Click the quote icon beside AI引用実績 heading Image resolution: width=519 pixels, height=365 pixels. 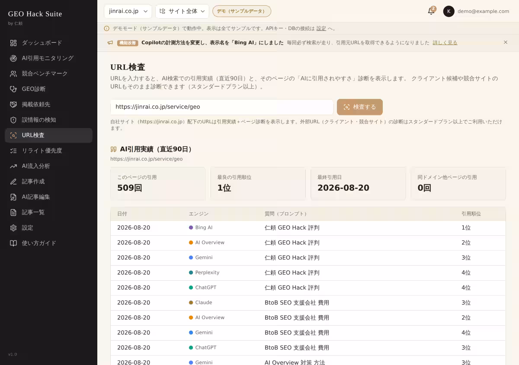coord(113,149)
